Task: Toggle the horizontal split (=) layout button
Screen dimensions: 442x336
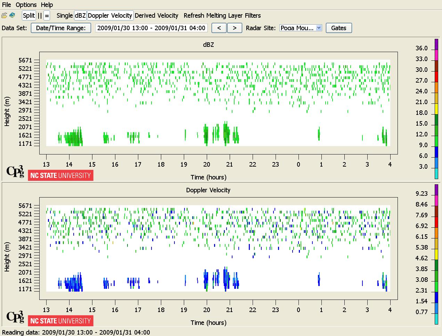Action: point(47,16)
